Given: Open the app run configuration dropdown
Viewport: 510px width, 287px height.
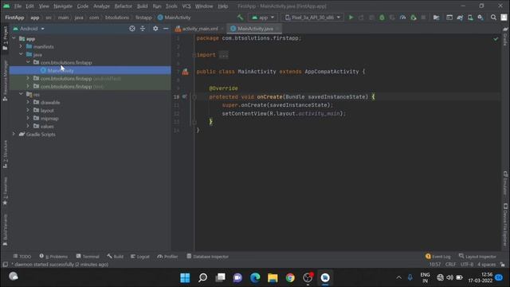Looking at the screenshot, I should pyautogui.click(x=263, y=18).
